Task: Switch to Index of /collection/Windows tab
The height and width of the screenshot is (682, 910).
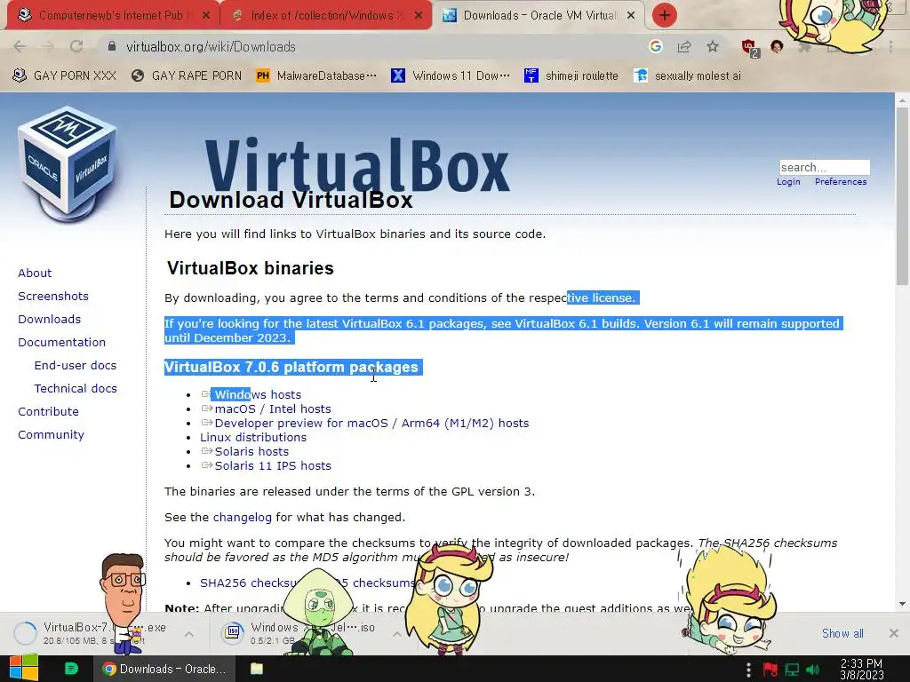Action: (x=326, y=15)
